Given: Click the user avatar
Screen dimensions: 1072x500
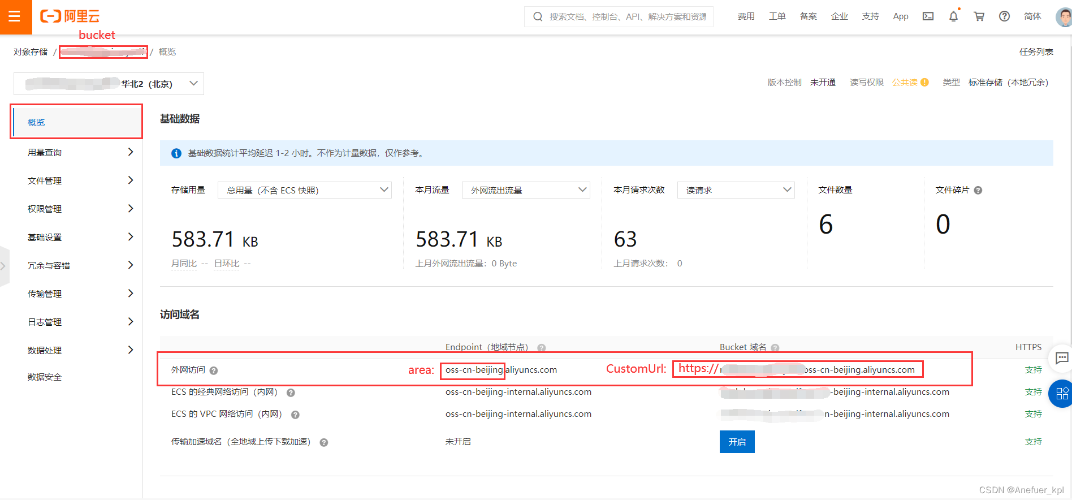Looking at the screenshot, I should point(1064,17).
